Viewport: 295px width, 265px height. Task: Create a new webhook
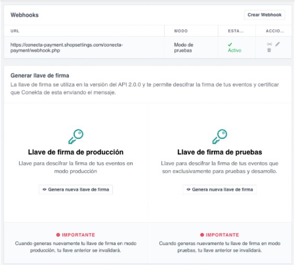pos(265,15)
